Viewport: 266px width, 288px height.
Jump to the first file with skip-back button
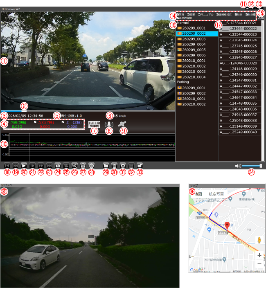[x=7, y=166]
